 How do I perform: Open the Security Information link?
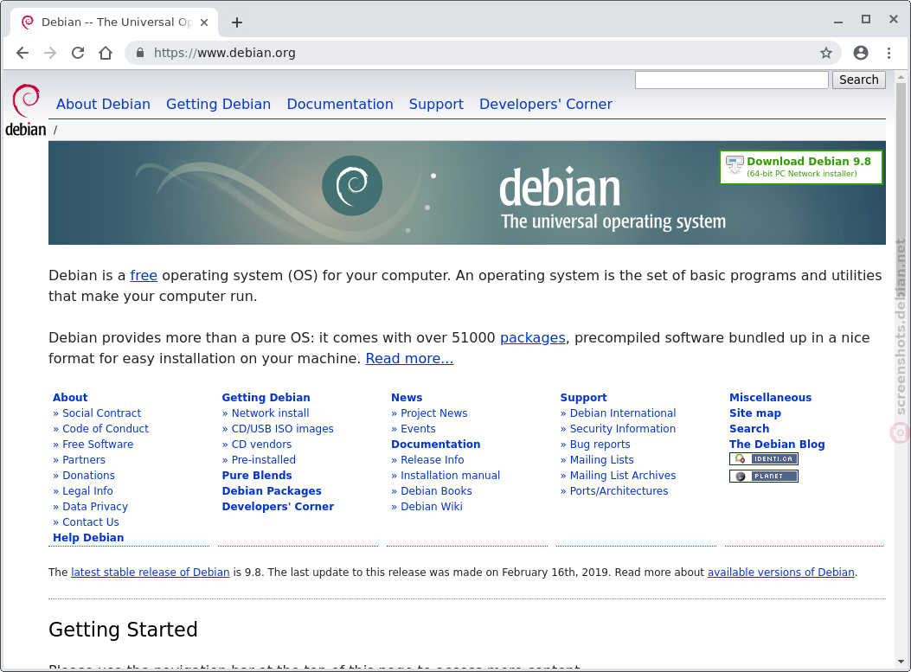(x=623, y=429)
